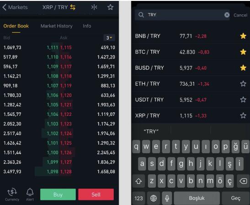
Task: Open the BUSD / TRY pair
Action: point(191,68)
